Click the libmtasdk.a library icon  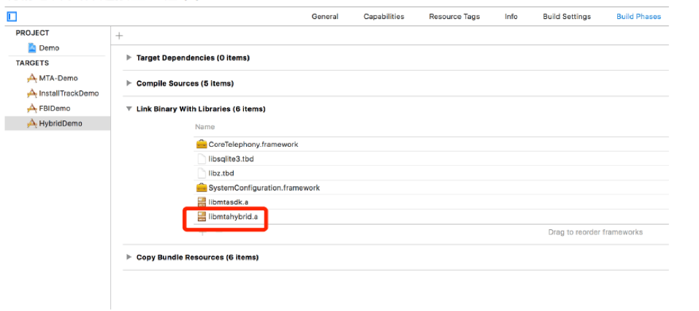coord(202,202)
